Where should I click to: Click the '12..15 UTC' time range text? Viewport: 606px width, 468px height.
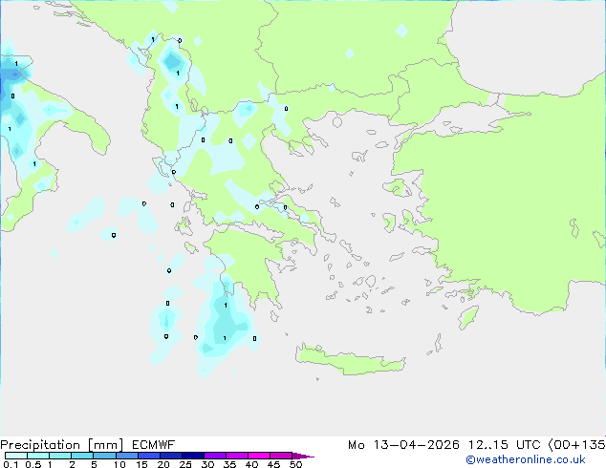click(x=505, y=445)
